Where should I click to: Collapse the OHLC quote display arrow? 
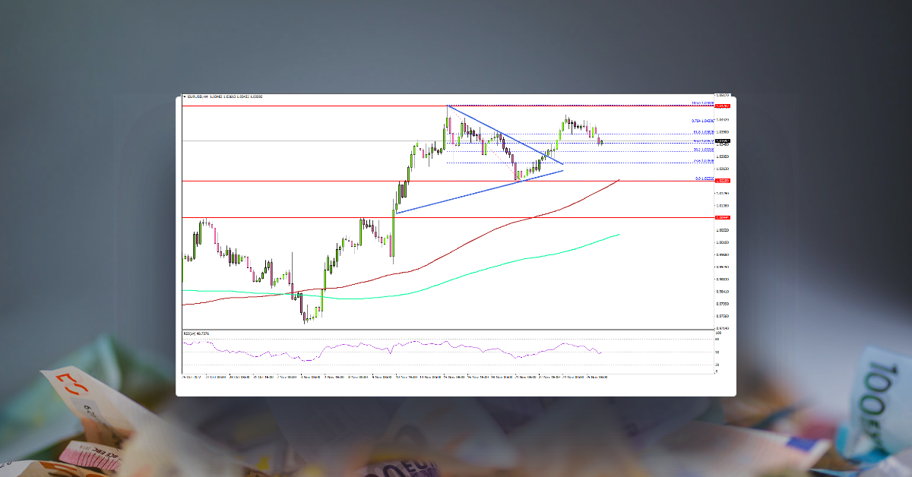185,97
